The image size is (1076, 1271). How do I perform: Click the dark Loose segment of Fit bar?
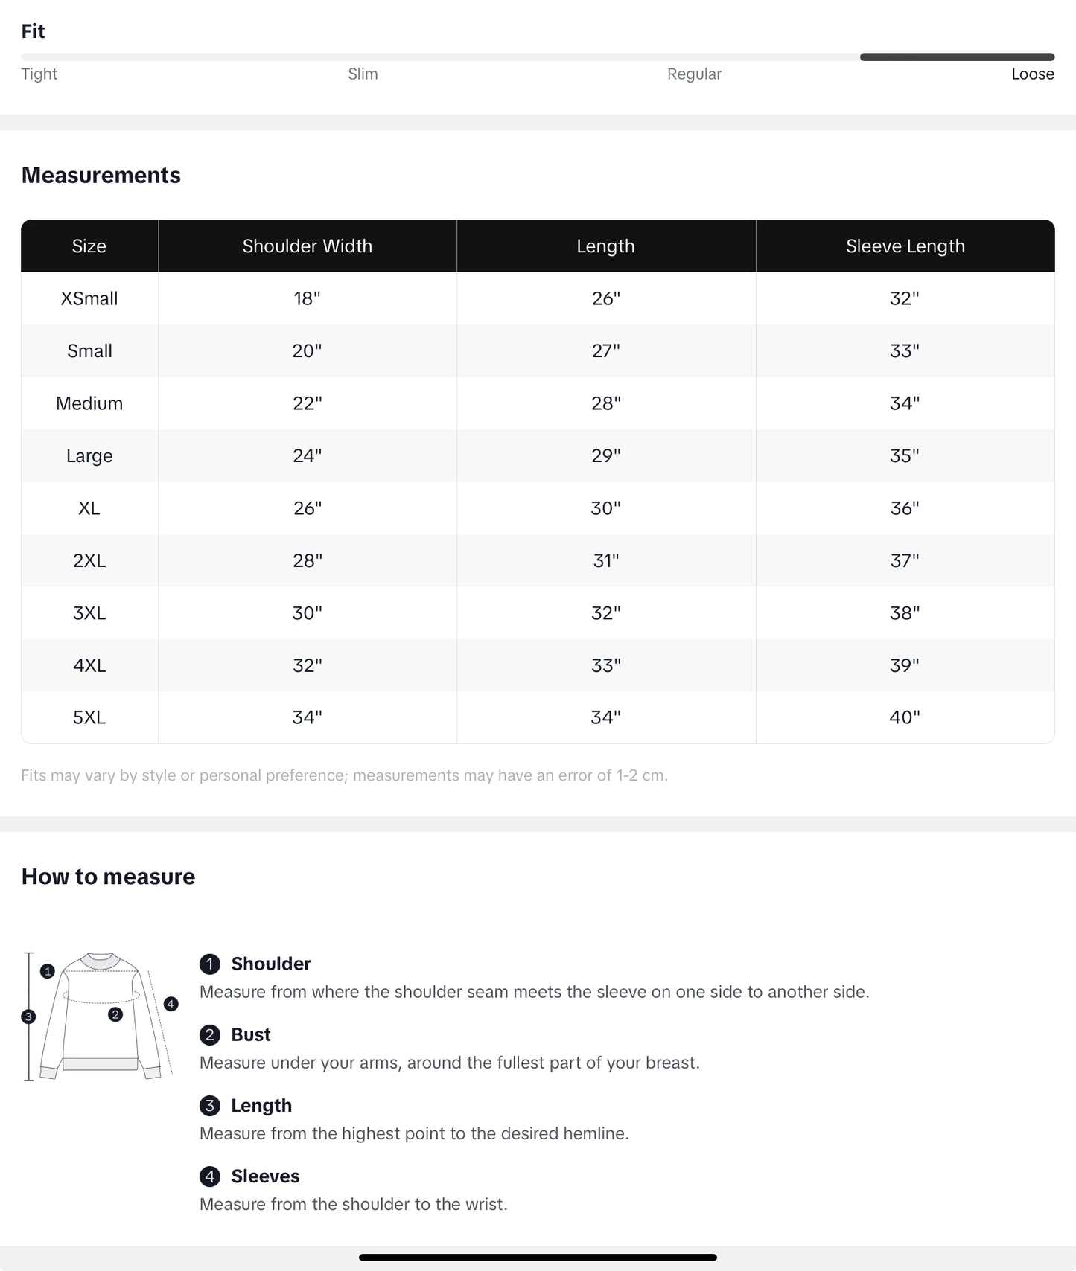(x=957, y=57)
